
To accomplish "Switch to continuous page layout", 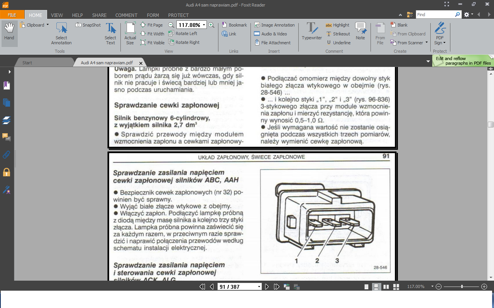I will point(376,287).
